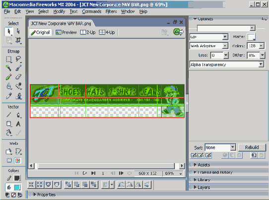
Task: Toggle Hide slices and hotspots
Action: point(9,161)
